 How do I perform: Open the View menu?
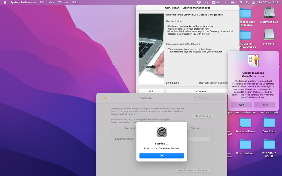pyautogui.click(x=51, y=2)
